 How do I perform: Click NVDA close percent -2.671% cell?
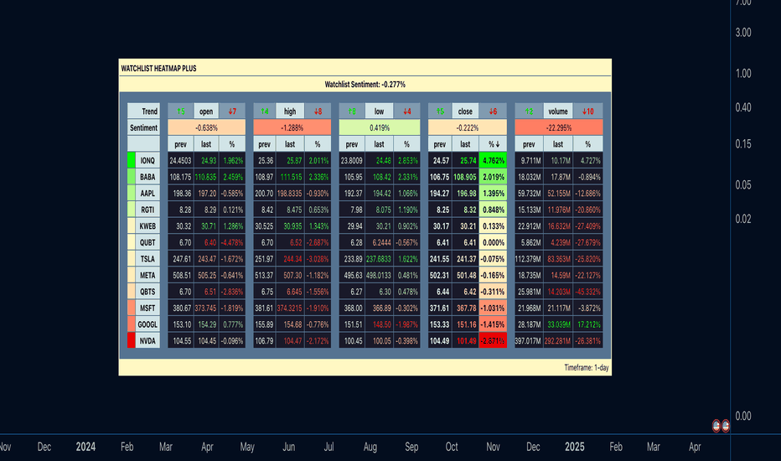click(x=493, y=341)
